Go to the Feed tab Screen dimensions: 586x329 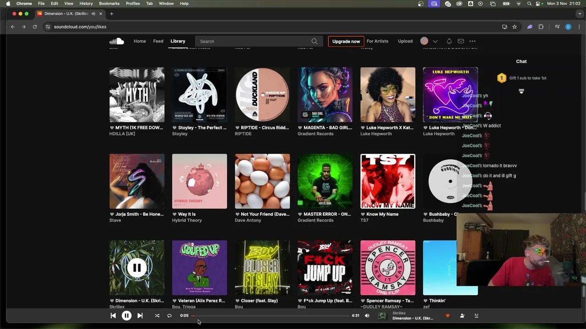coord(158,41)
